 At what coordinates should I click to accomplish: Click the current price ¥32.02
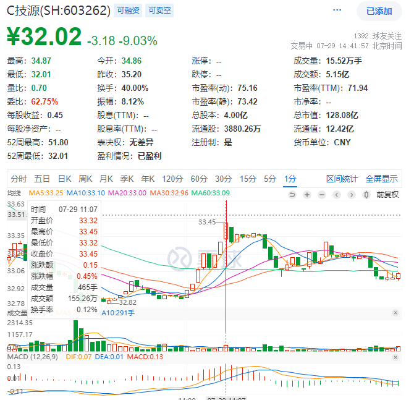(44, 36)
